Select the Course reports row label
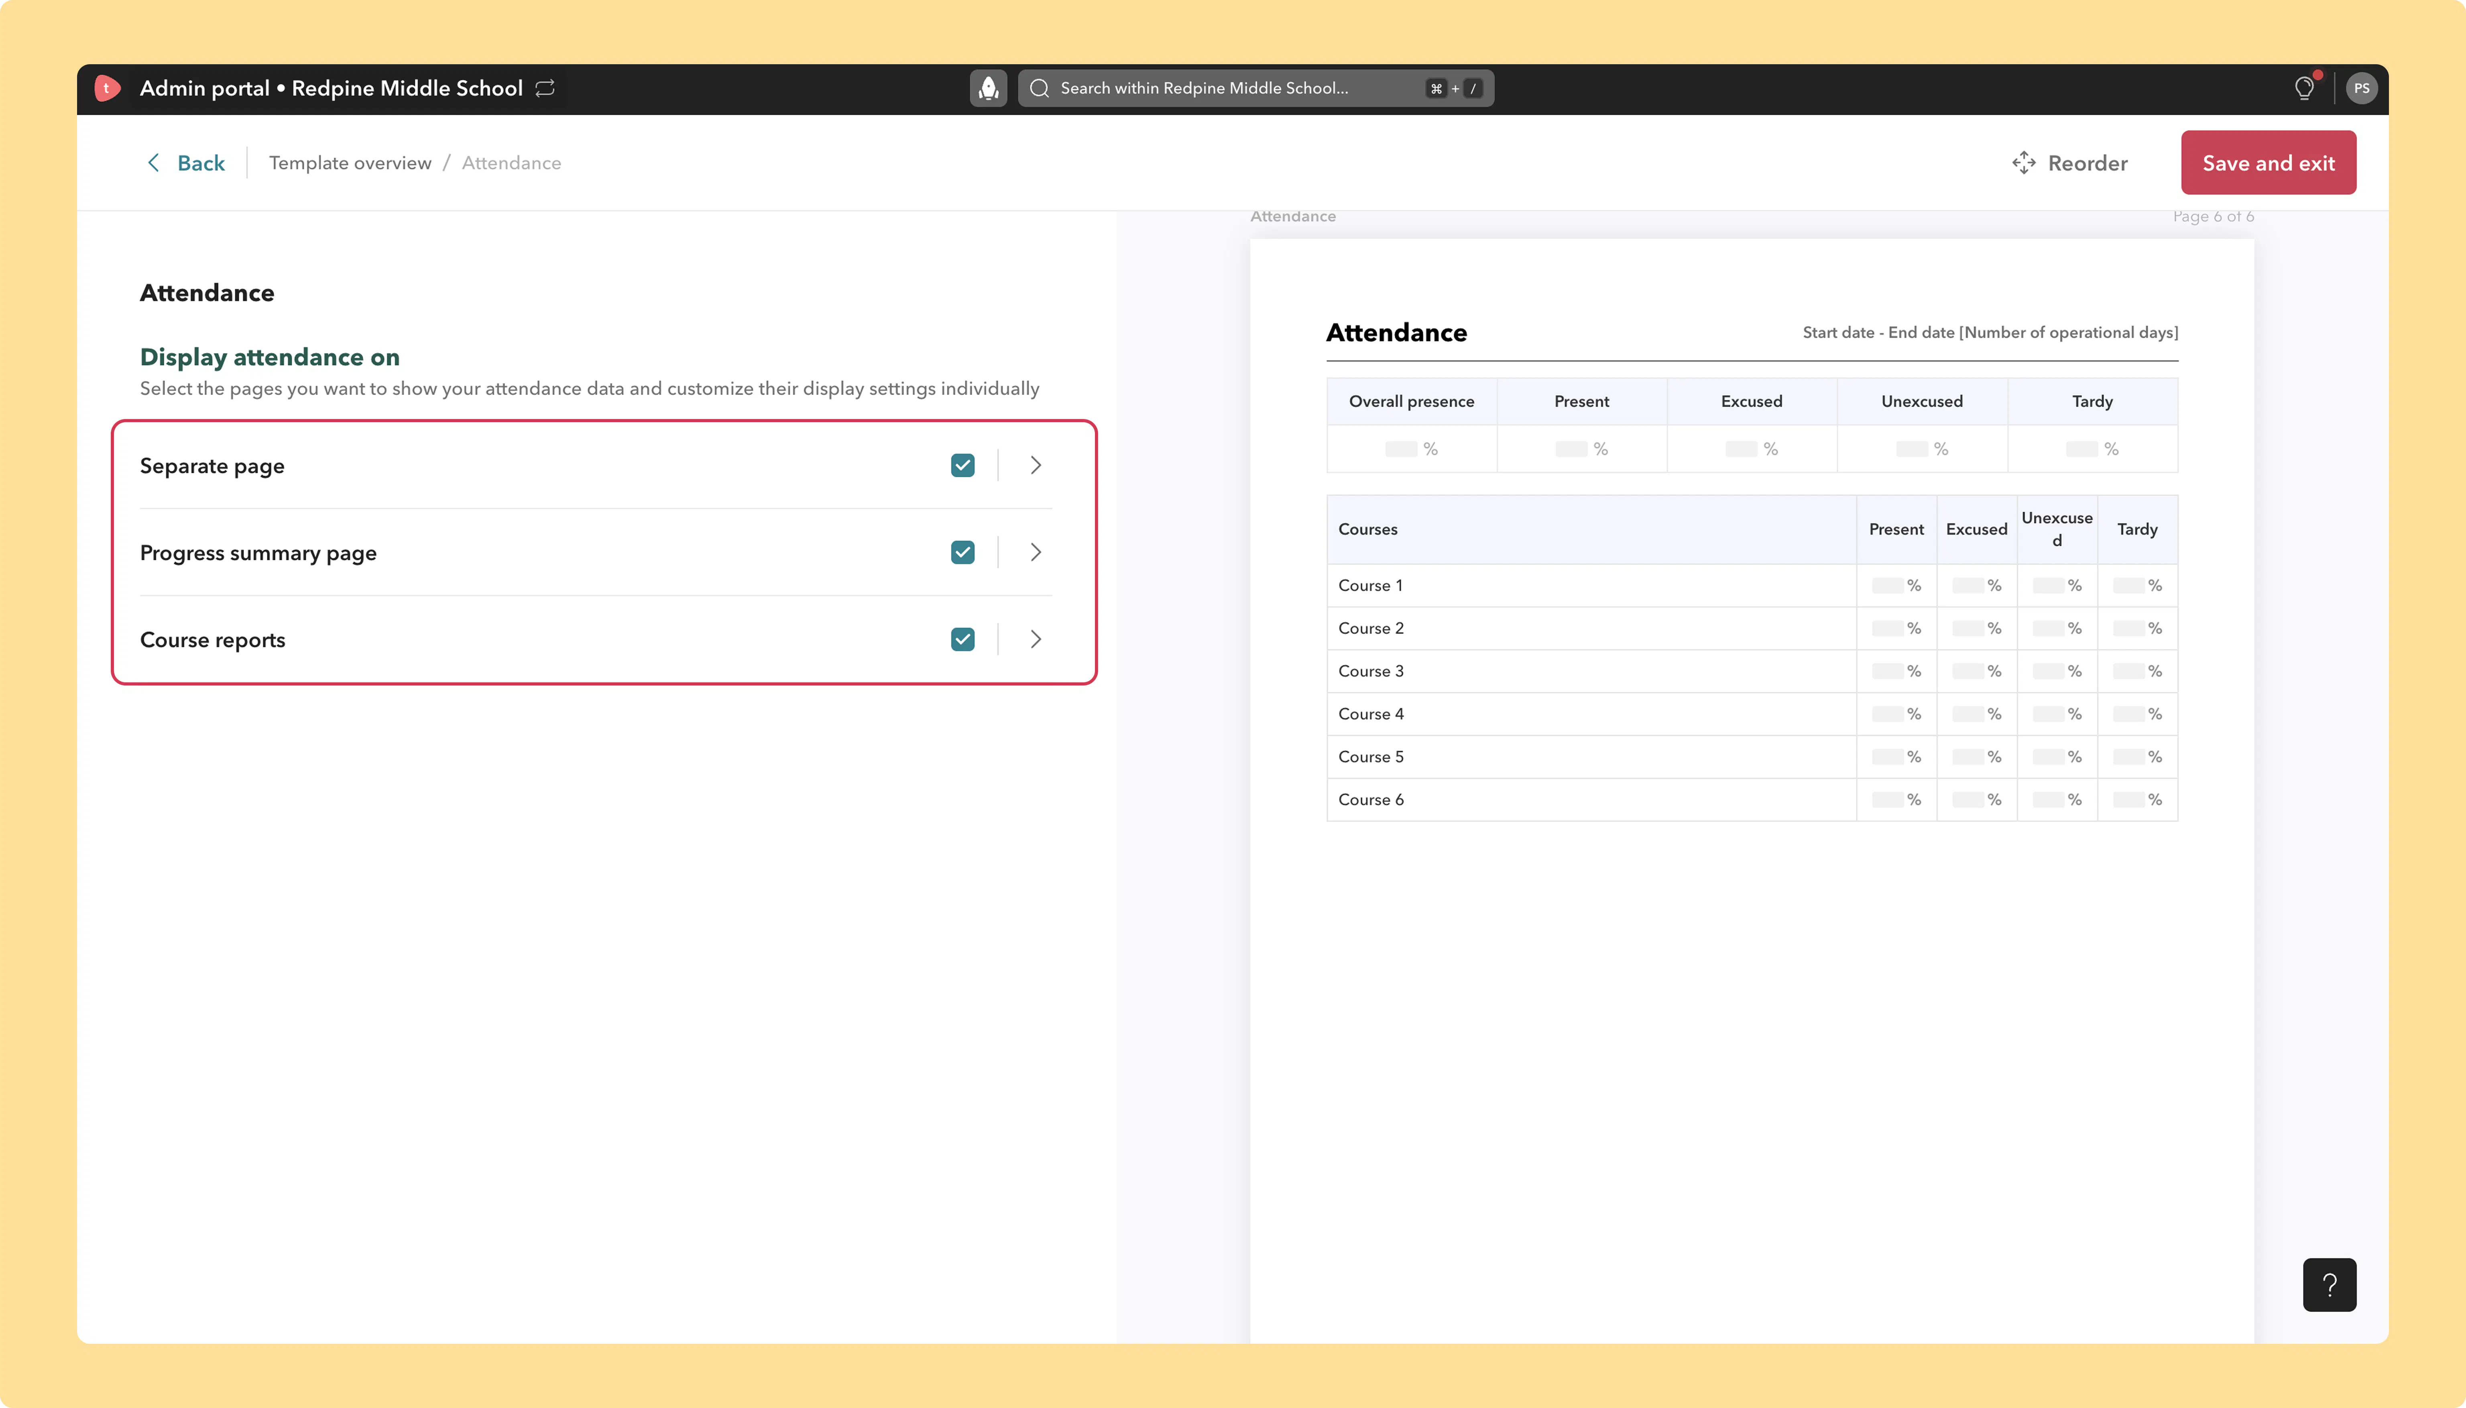2466x1408 pixels. click(x=213, y=640)
